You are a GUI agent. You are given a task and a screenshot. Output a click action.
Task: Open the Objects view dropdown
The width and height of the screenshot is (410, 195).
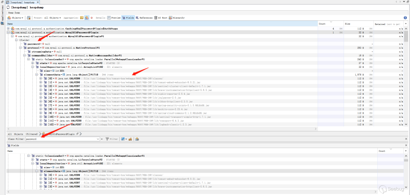tap(16, 18)
